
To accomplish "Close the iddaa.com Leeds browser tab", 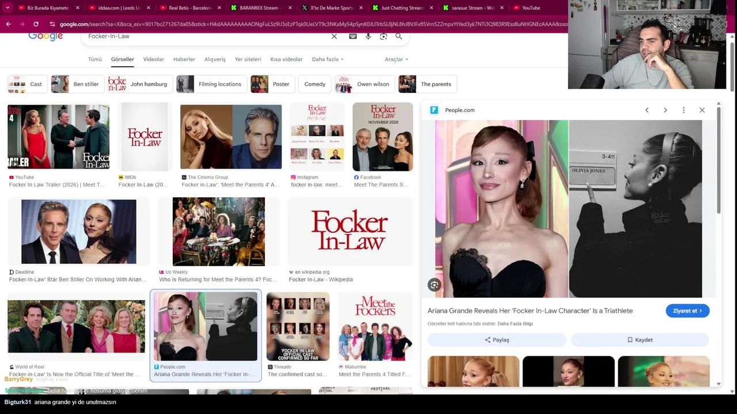I will coord(149,8).
